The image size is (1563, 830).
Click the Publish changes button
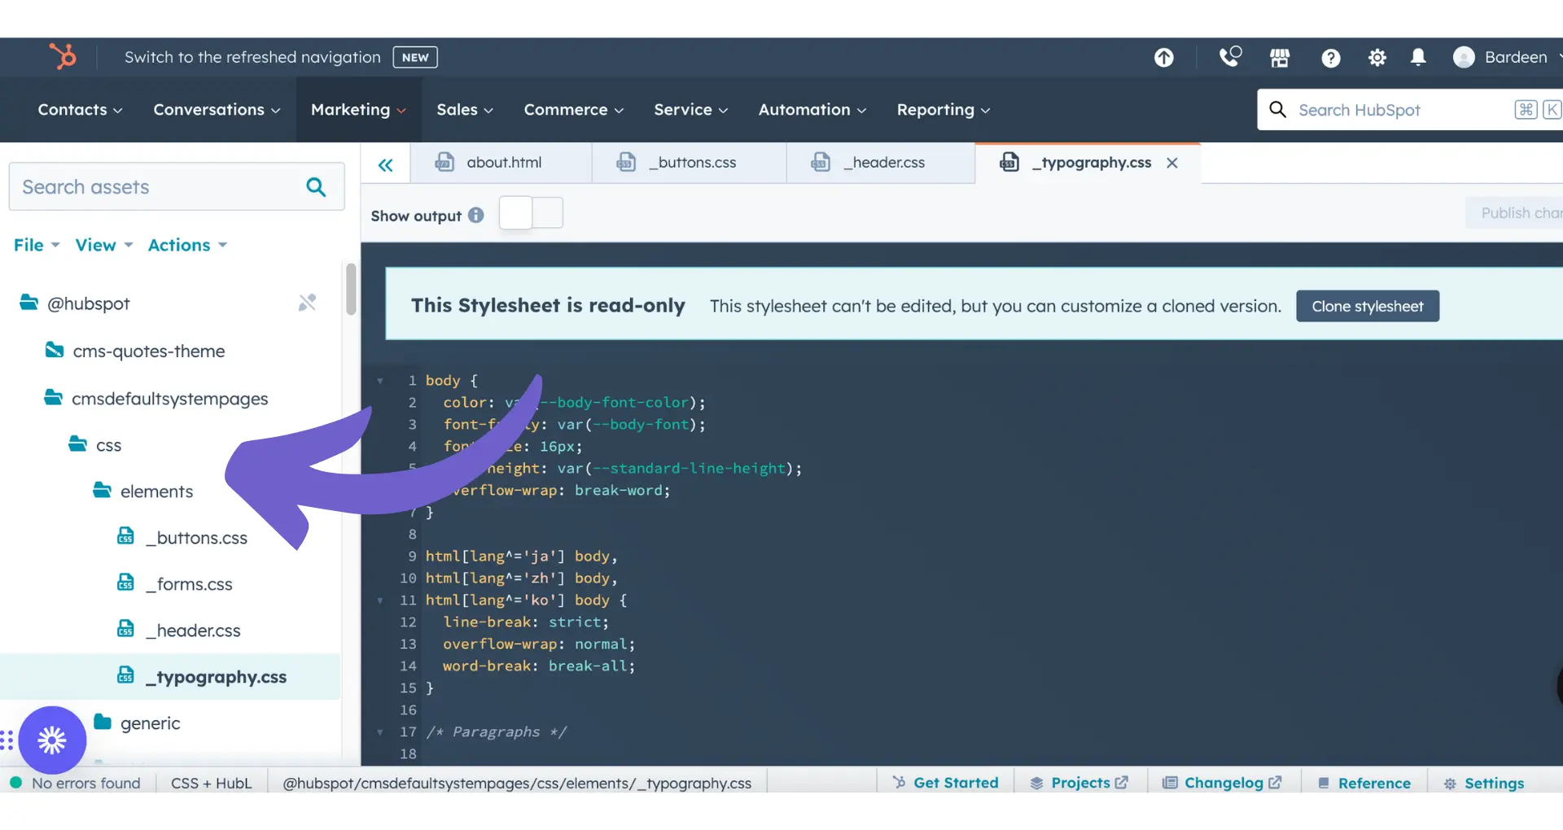[x=1516, y=213]
